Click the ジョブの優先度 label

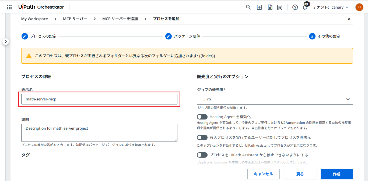coord(211,90)
